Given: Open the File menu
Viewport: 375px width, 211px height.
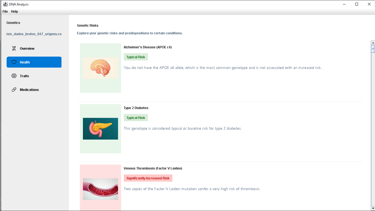Looking at the screenshot, I should tap(5, 11).
